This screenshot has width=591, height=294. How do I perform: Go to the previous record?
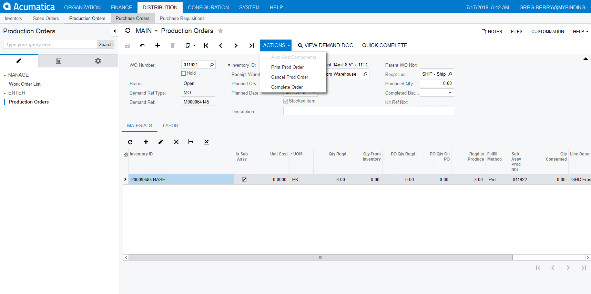(221, 45)
